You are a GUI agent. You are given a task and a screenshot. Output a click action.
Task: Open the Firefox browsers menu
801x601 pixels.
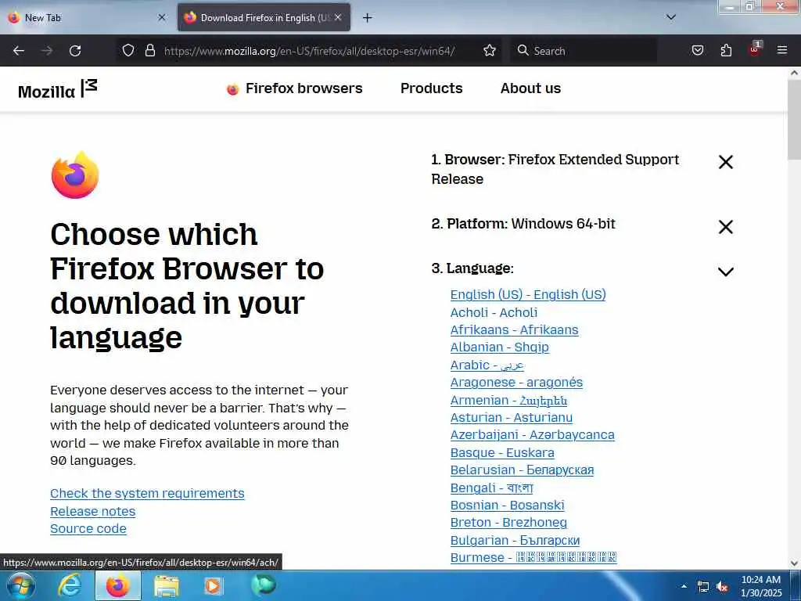point(294,88)
